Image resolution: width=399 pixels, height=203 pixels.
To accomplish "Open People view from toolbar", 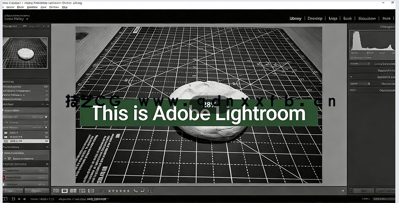I will (91, 191).
